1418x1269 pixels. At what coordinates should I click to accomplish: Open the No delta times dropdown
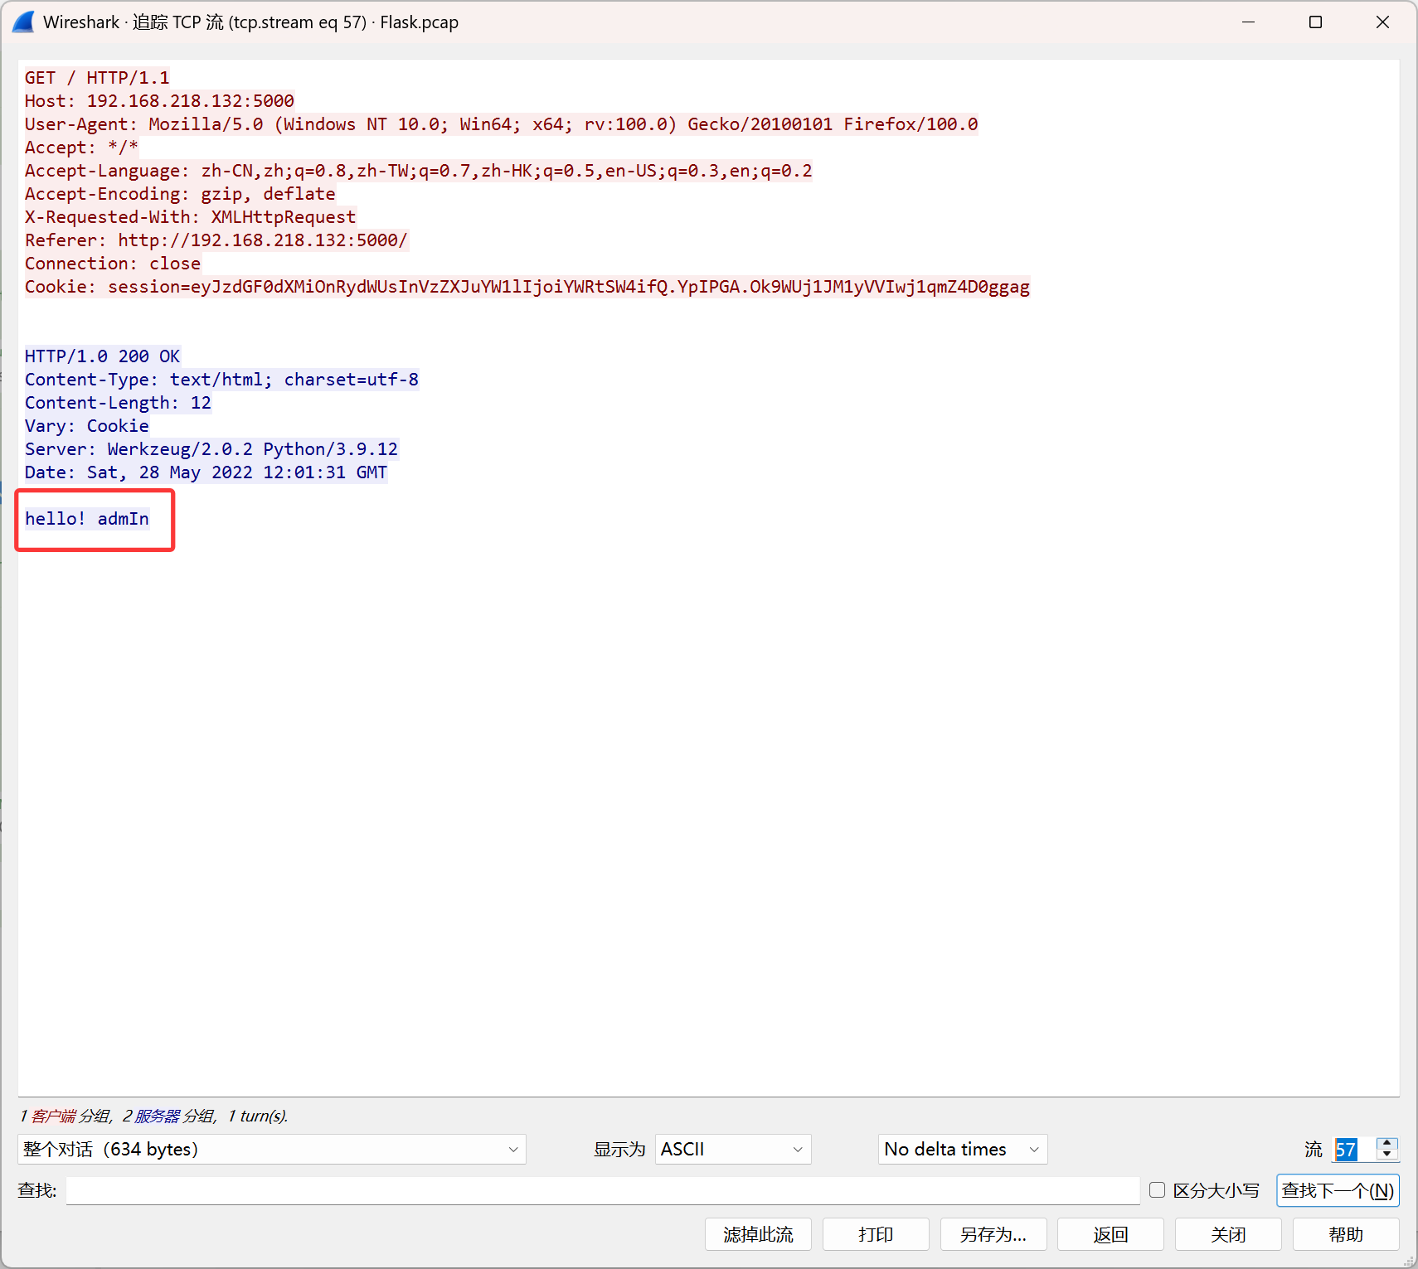pos(963,1150)
